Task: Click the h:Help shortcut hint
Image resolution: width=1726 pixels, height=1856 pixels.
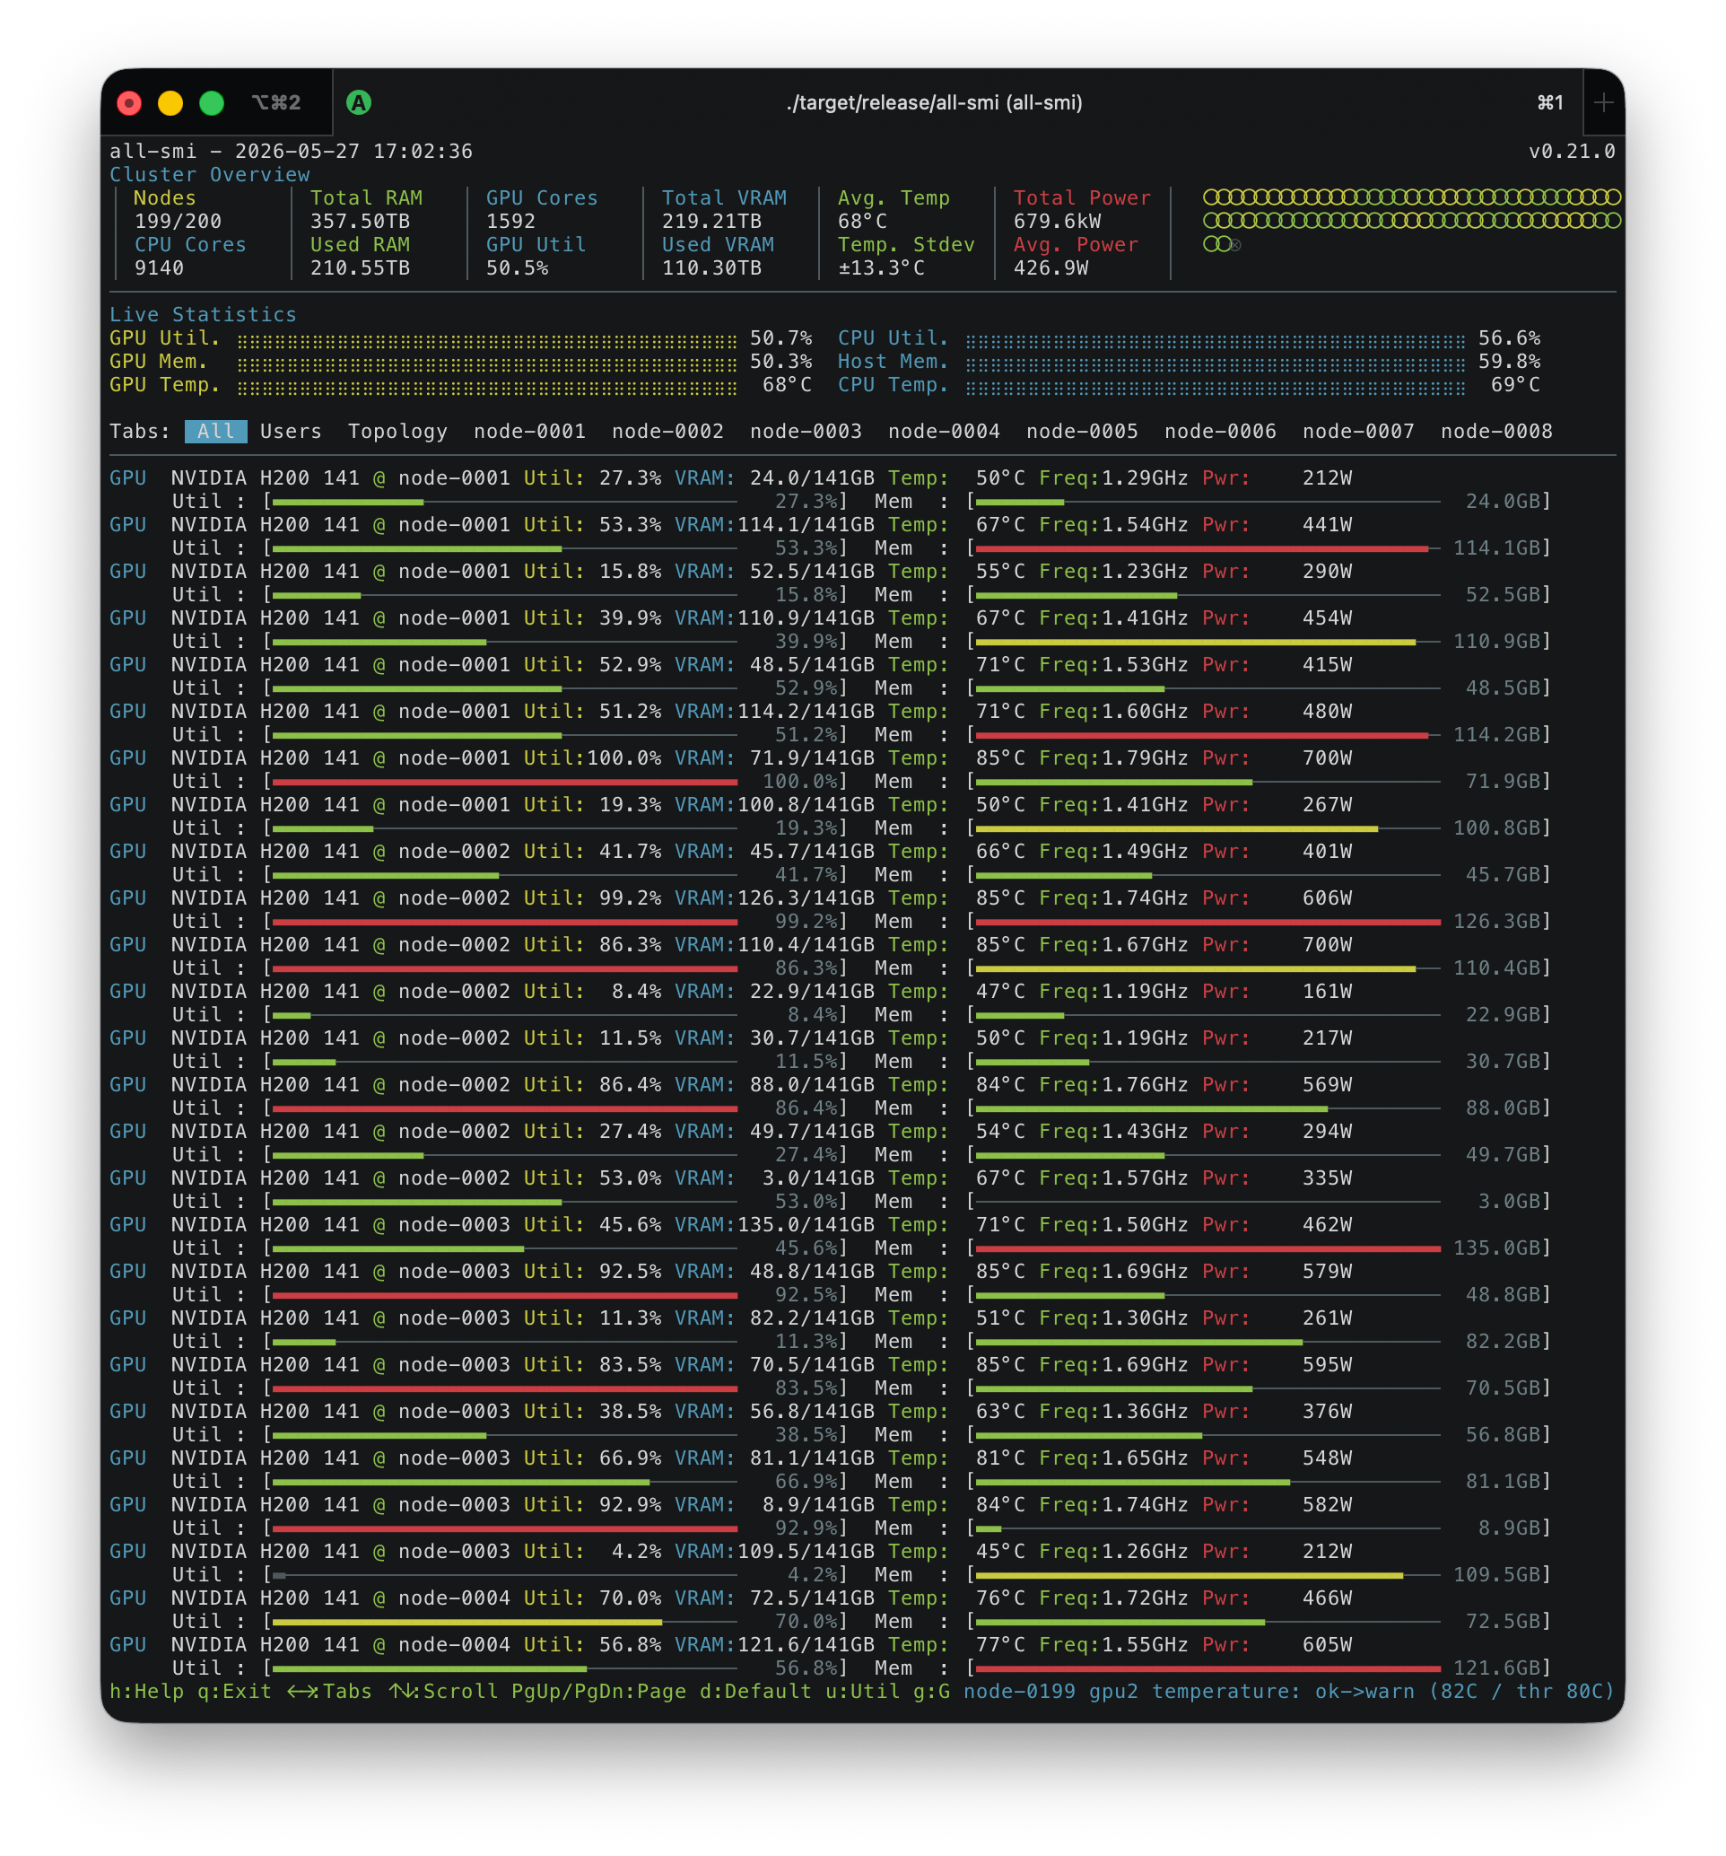Action: coord(146,1692)
